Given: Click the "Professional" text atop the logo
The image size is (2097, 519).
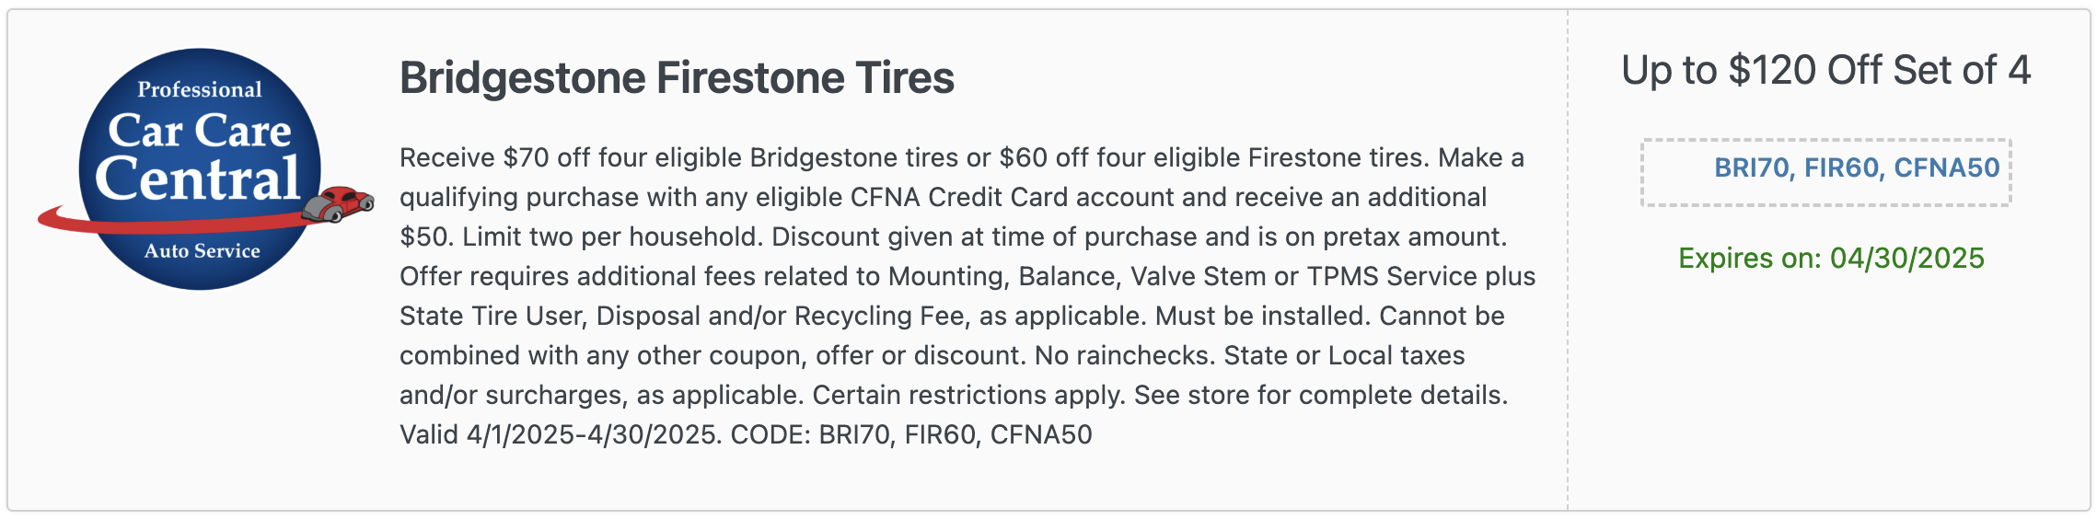Looking at the screenshot, I should [200, 89].
